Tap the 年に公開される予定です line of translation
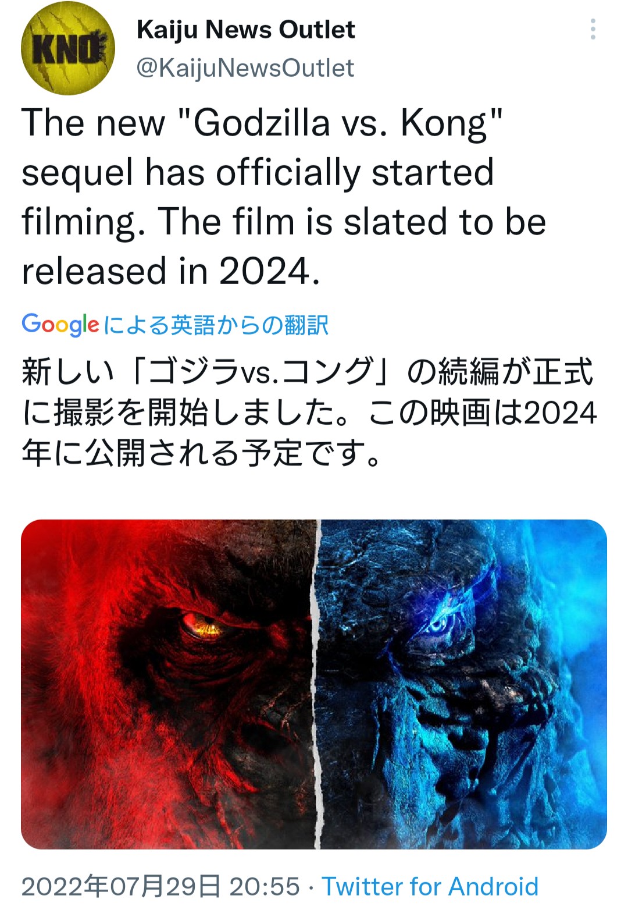 [201, 453]
